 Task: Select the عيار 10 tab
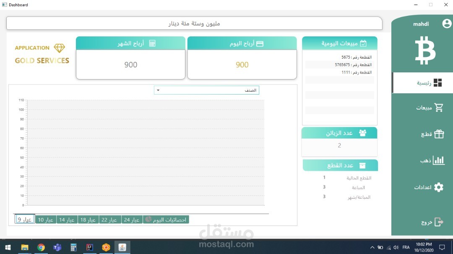(46, 220)
